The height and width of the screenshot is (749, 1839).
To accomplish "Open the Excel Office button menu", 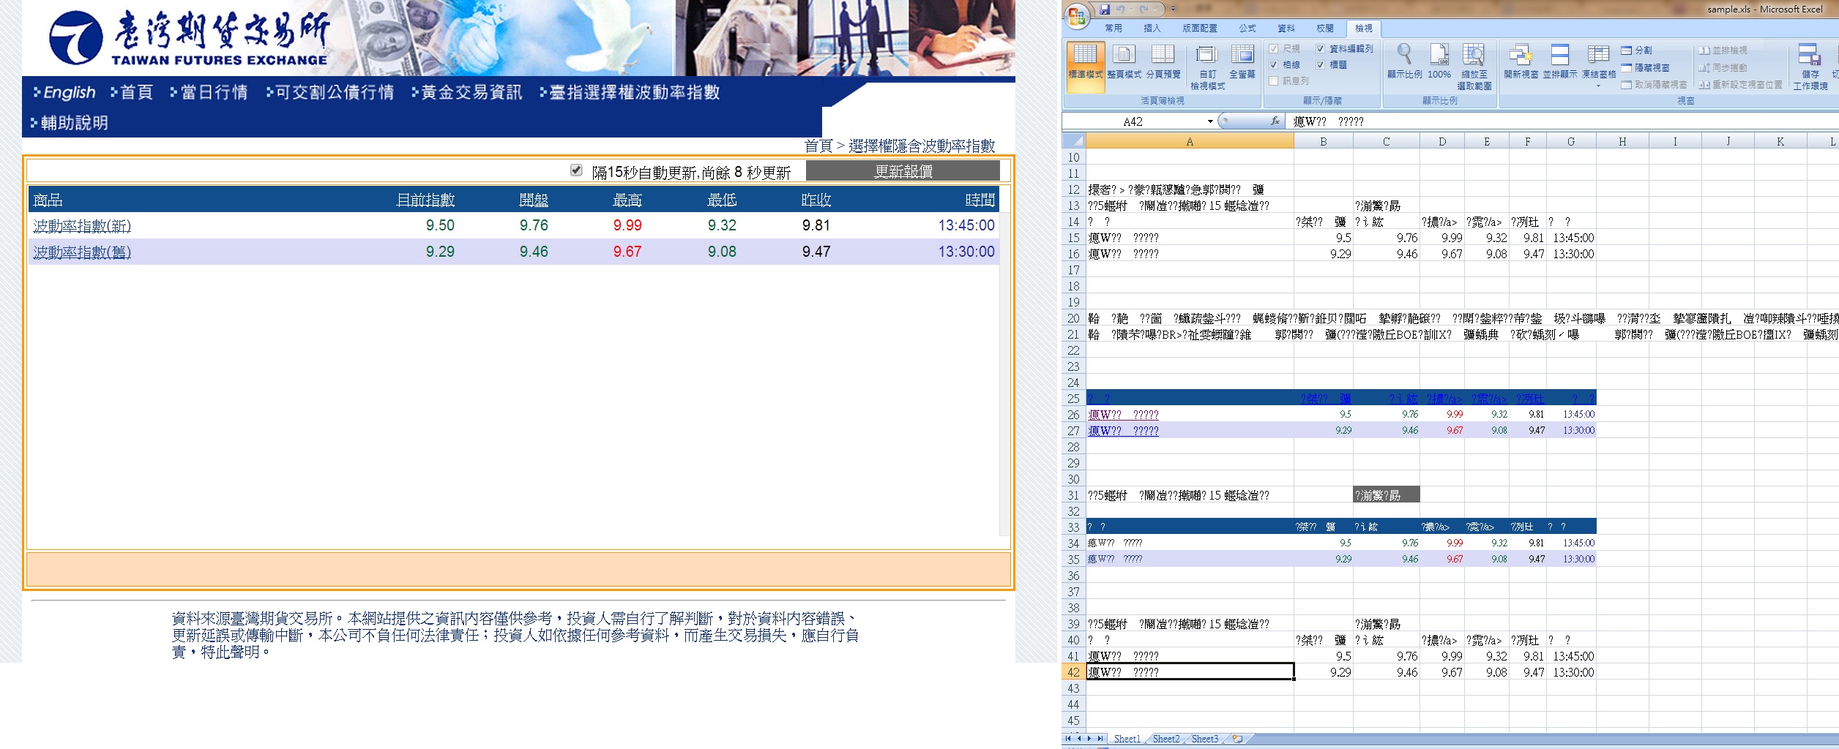I will click(x=1078, y=17).
